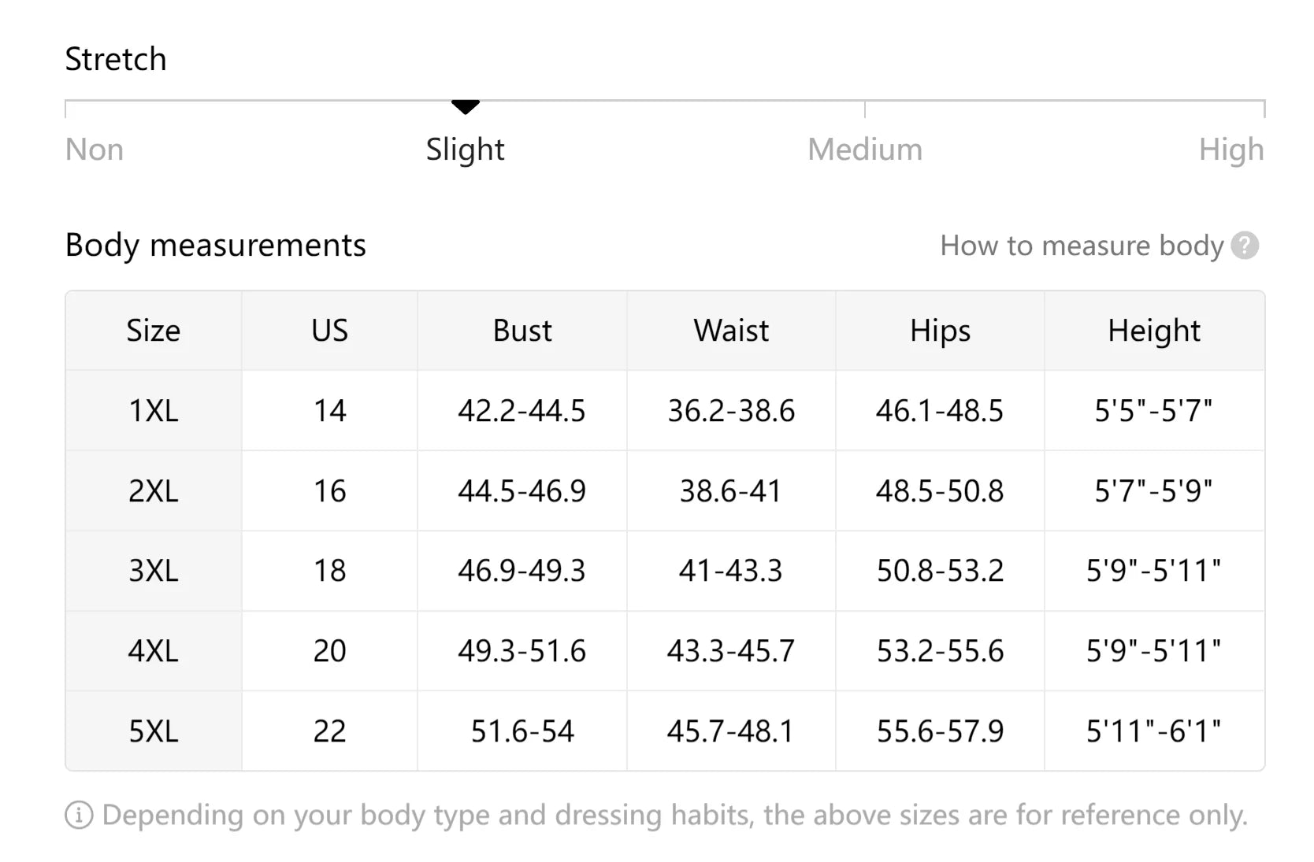Click the info icon beside disclaimer
Image resolution: width=1314 pixels, height=862 pixels.
(x=79, y=816)
